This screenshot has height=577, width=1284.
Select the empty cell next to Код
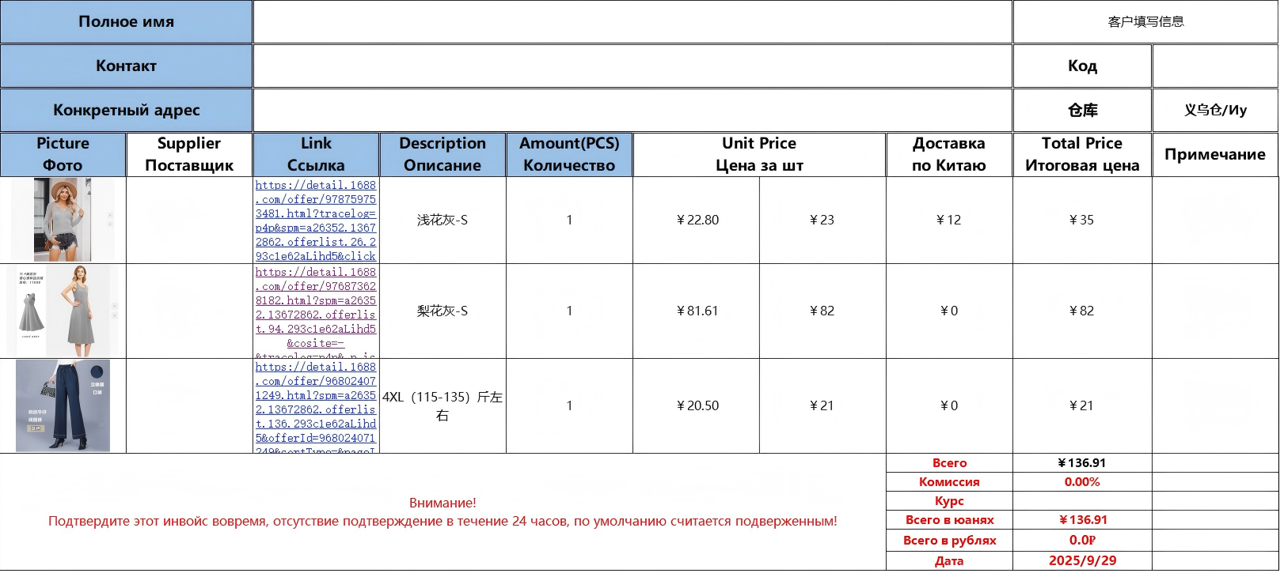pos(1214,66)
